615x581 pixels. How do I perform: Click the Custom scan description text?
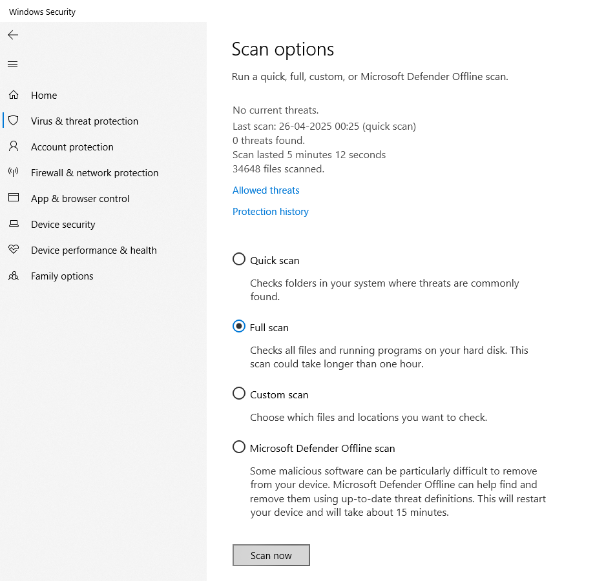(369, 418)
